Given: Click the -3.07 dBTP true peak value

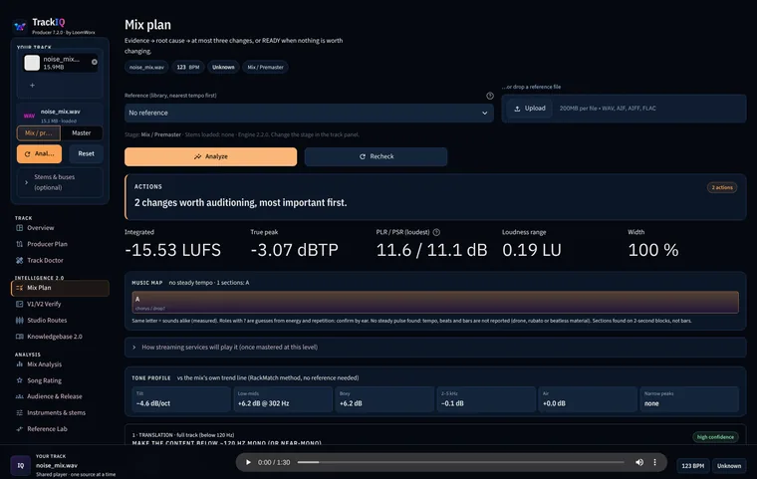Looking at the screenshot, I should [x=295, y=250].
